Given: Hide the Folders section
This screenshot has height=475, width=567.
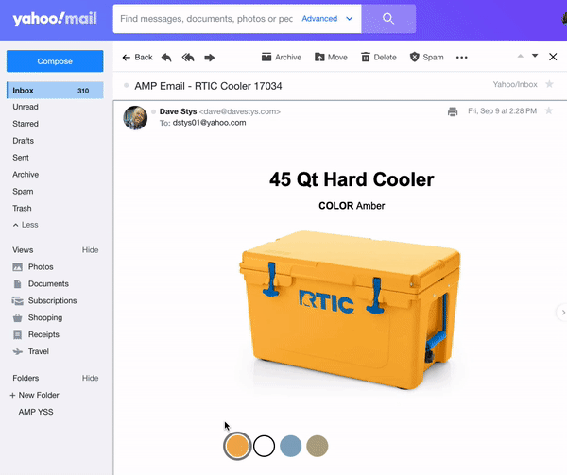Looking at the screenshot, I should [x=90, y=378].
